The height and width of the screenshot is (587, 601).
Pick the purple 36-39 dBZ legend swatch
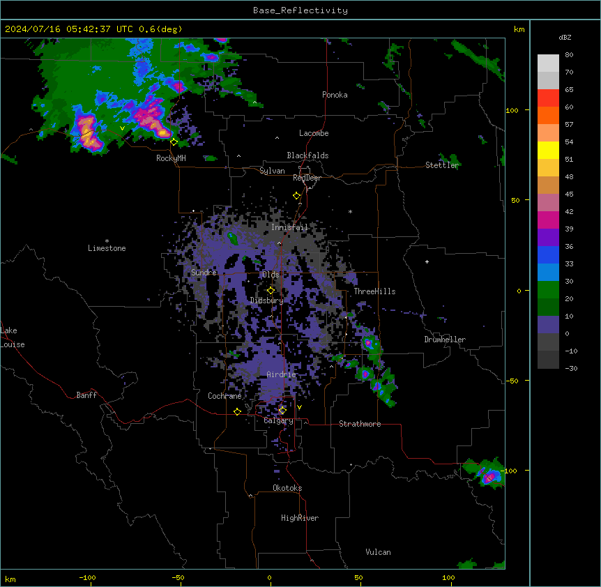click(548, 238)
